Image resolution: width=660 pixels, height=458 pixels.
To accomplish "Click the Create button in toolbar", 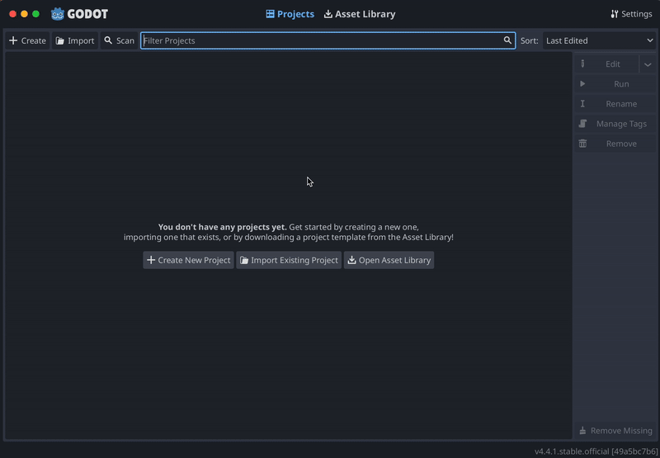I will click(27, 40).
